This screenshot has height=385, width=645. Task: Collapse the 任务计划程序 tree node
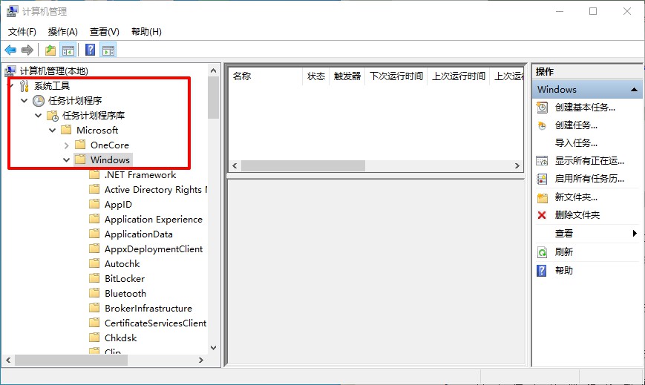[x=24, y=101]
